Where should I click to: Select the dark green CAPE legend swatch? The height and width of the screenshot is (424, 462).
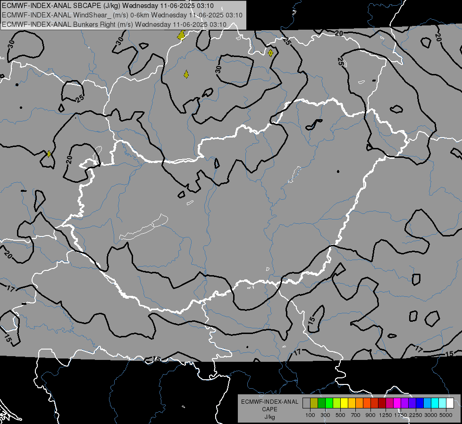[x=321, y=403]
